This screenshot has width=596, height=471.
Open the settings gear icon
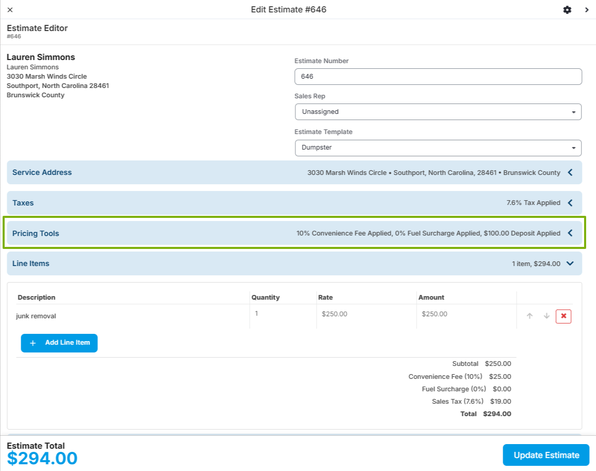coord(567,10)
